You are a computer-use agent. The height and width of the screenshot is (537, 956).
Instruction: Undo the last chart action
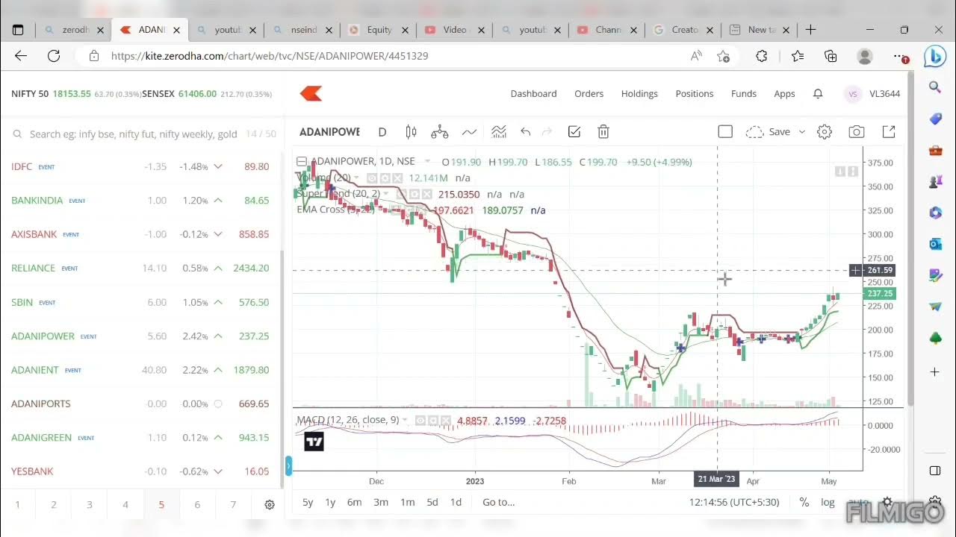point(525,132)
